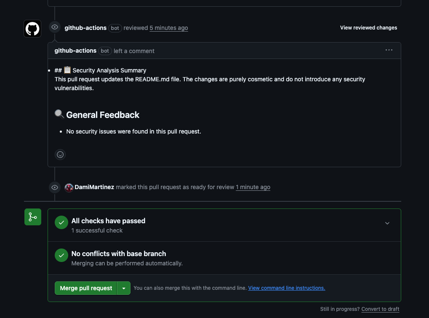429x318 pixels.
Task: Click the github-actions bot avatar
Action: (x=32, y=28)
